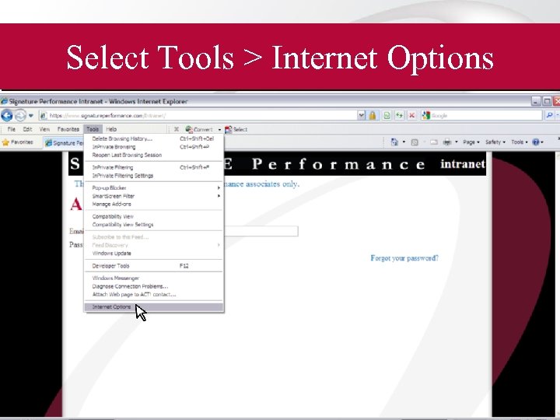Open the File menu
Image resolution: width=560 pixels, height=420 pixels.
pos(12,129)
